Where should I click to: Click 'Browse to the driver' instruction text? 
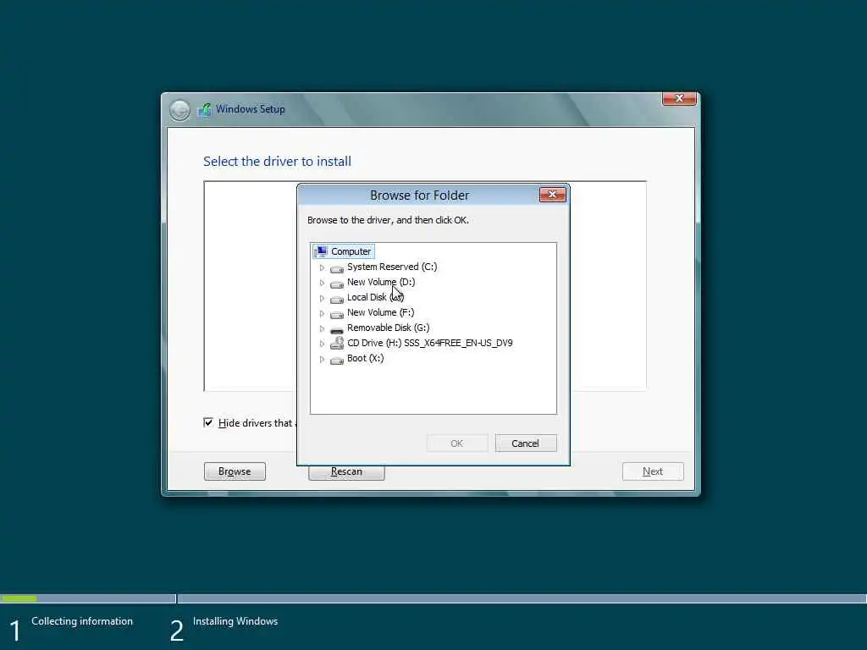tap(388, 220)
